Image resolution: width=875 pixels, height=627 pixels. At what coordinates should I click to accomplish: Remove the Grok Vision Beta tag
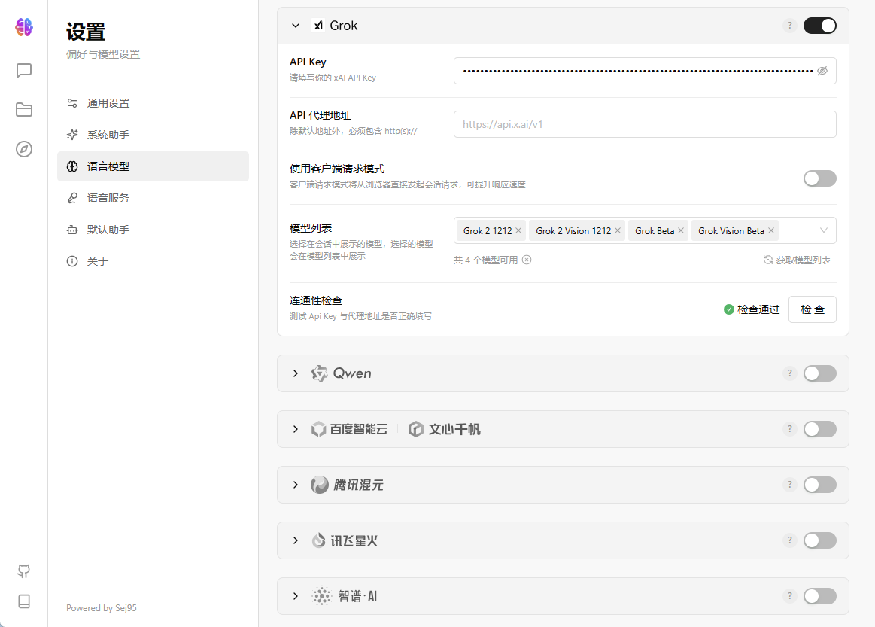pyautogui.click(x=771, y=230)
